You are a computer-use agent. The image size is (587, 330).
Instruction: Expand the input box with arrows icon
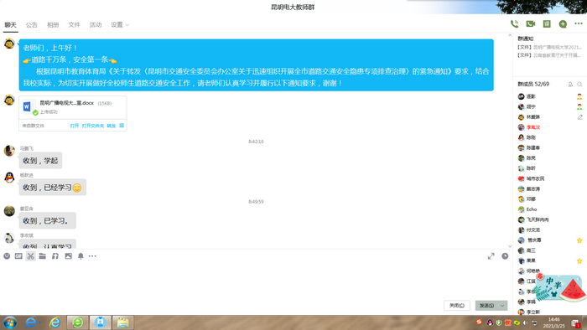pyautogui.click(x=491, y=256)
